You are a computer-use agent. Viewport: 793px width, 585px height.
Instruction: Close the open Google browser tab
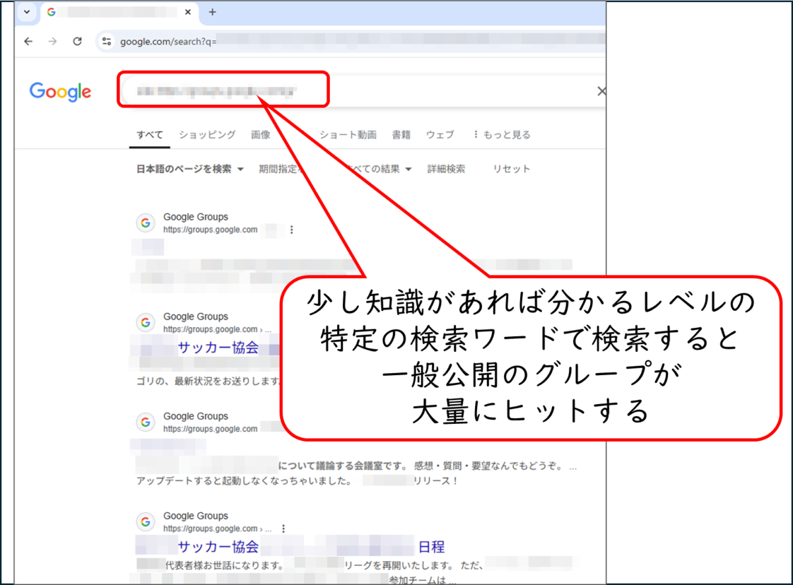click(x=188, y=13)
